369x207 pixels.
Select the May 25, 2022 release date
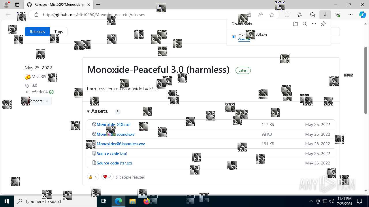click(38, 68)
